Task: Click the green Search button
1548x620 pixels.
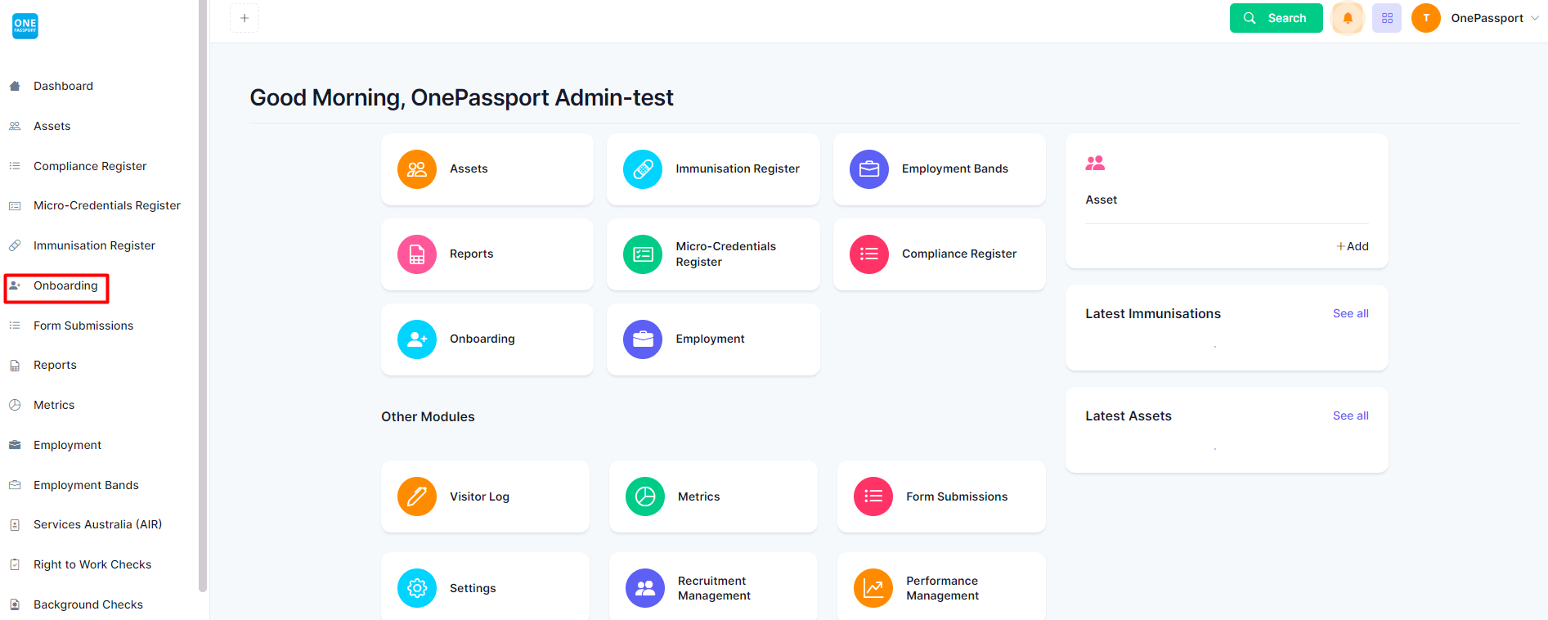Action: pos(1276,18)
